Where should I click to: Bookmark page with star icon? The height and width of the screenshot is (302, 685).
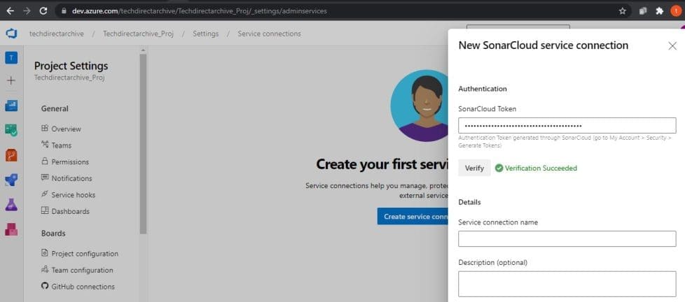622,11
